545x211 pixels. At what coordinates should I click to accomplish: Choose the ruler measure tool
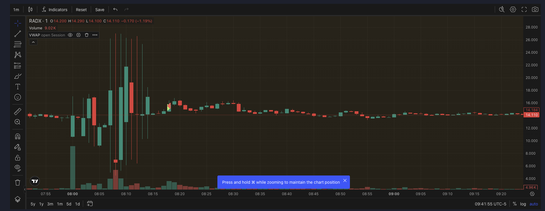tap(18, 112)
